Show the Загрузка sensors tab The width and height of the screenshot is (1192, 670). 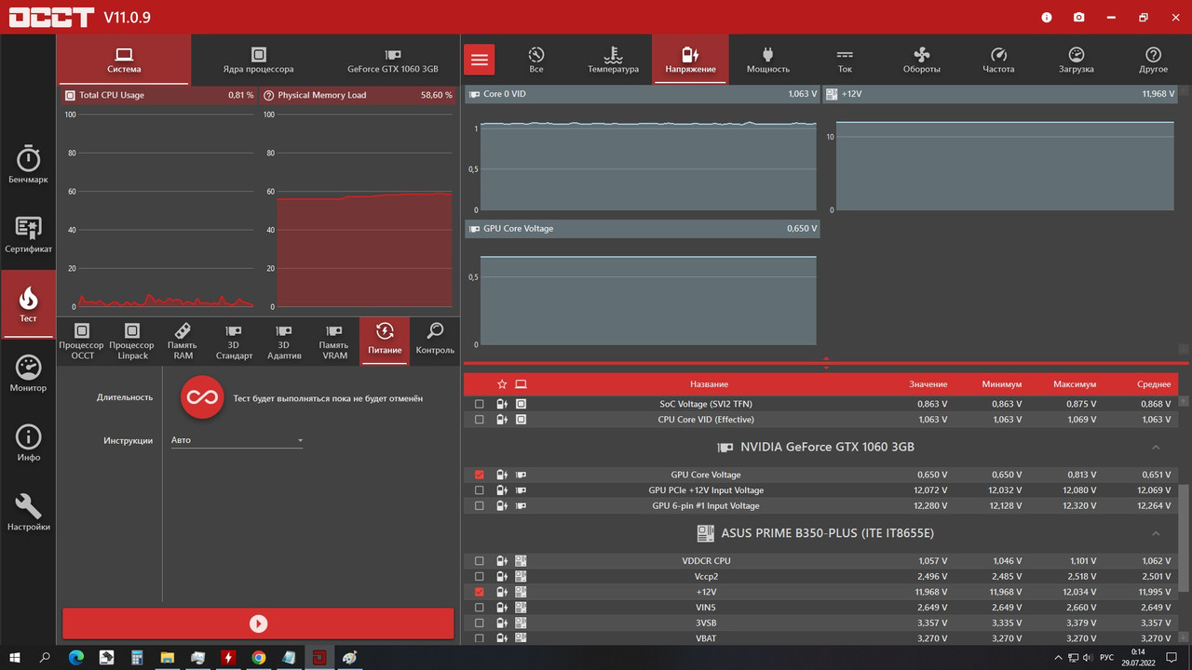pos(1077,60)
